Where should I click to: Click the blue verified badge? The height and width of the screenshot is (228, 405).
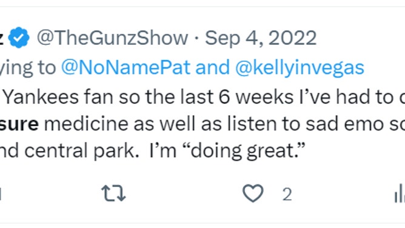[x=19, y=38]
